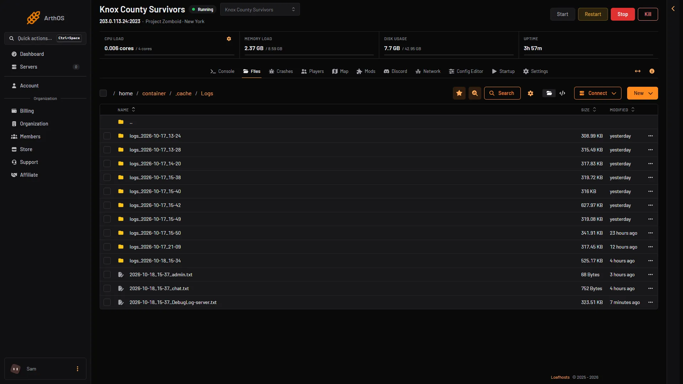
Task: Click the orange info circle icon
Action: (652, 71)
